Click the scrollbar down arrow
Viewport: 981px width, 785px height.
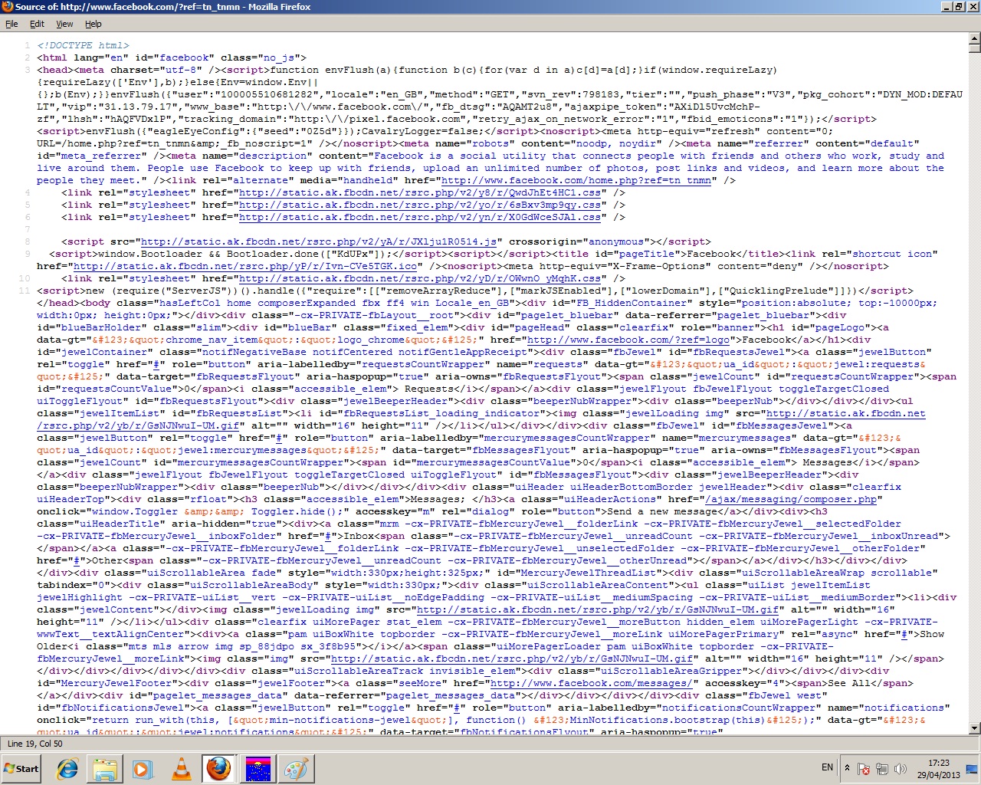(x=975, y=728)
